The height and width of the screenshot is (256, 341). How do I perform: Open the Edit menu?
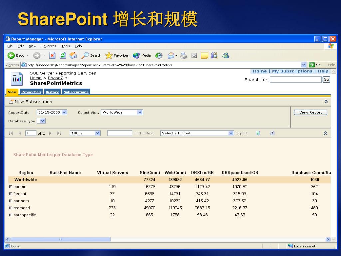pyautogui.click(x=21, y=46)
